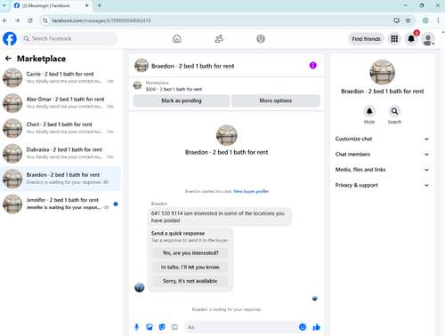Image resolution: width=445 pixels, height=336 pixels.
Task: Click the Messenger | Facebook browser tab
Action: [52, 5]
